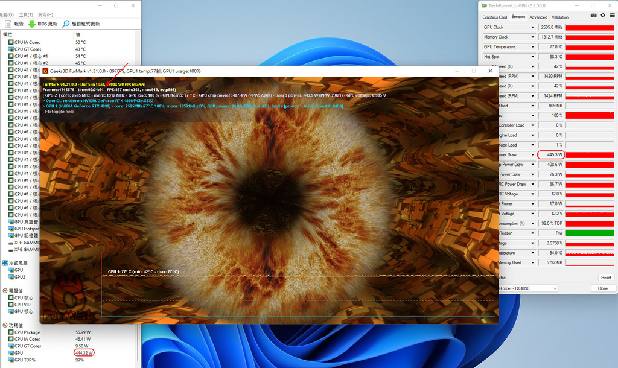Open the GPU Temperature sensor dropdown
618x368 pixels.
pyautogui.click(x=532, y=47)
